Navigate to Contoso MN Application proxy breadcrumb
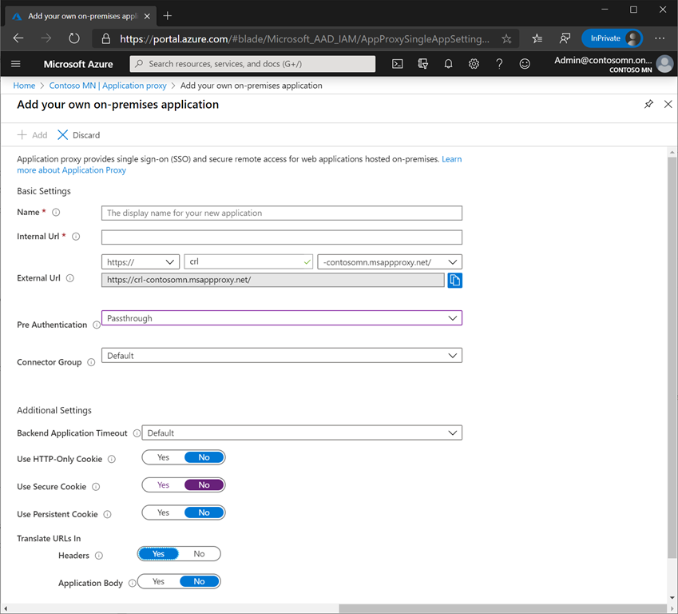678x614 pixels. click(108, 86)
